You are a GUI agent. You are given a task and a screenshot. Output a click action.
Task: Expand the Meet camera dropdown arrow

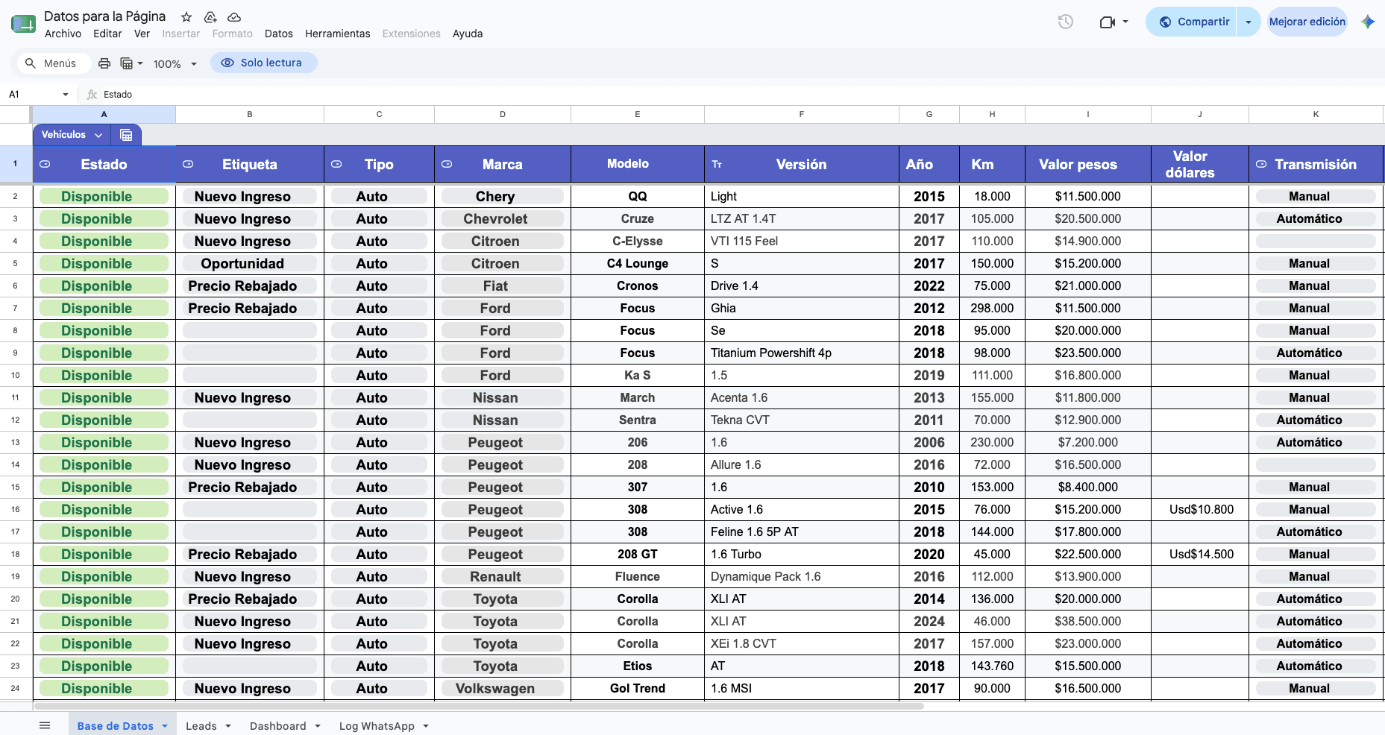(1125, 22)
